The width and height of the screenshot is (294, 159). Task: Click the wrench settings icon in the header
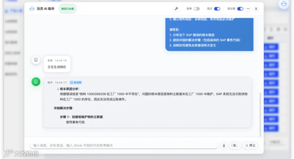(176, 9)
